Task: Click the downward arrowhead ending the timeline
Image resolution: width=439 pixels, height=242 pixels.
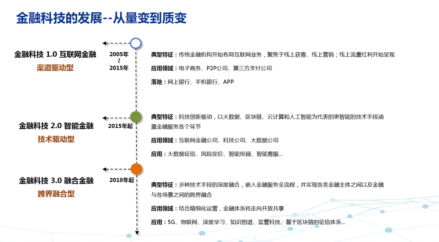Action: (137, 233)
